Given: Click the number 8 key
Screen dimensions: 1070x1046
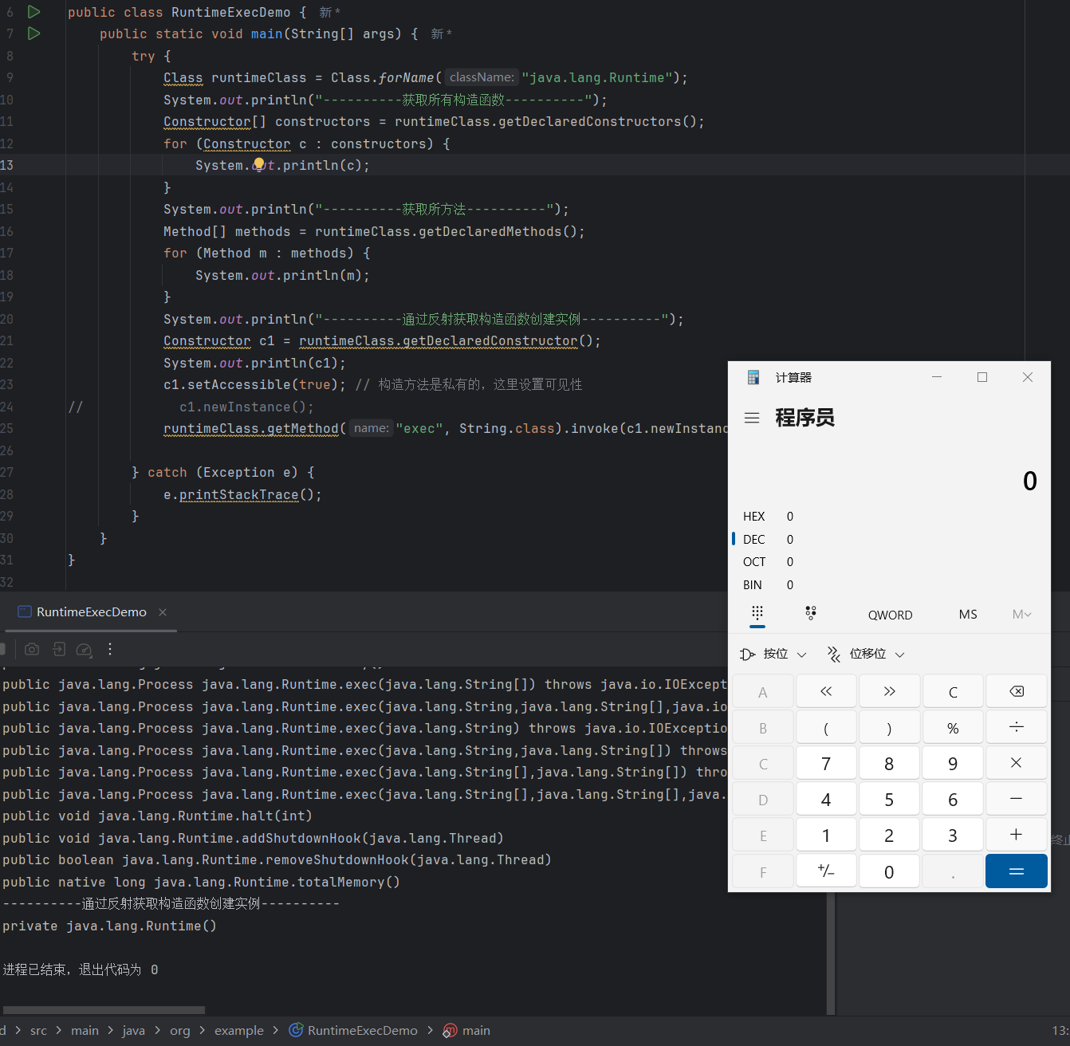Looking at the screenshot, I should (x=889, y=763).
